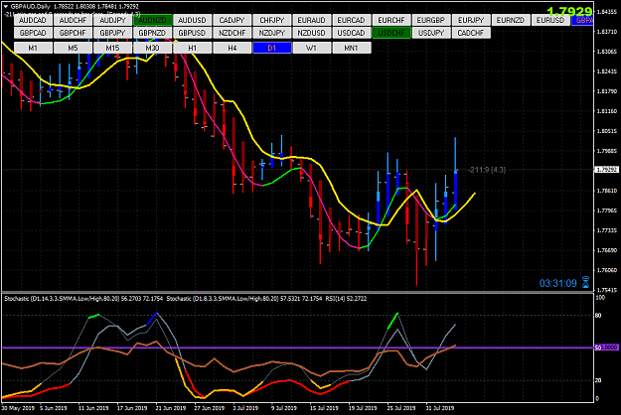Click the highlighted blue GBPAUD button

(582, 20)
